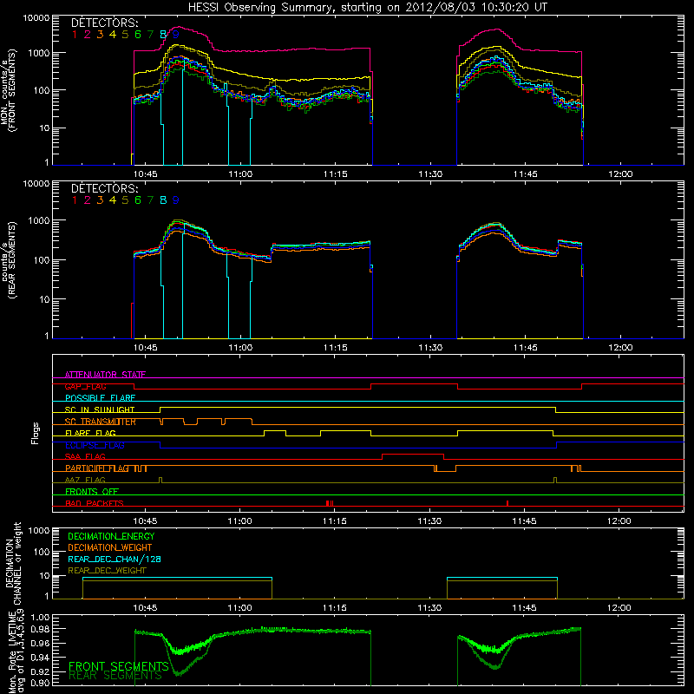Click 11:30 tick under the Flags panel
694x694 pixels.
click(429, 521)
